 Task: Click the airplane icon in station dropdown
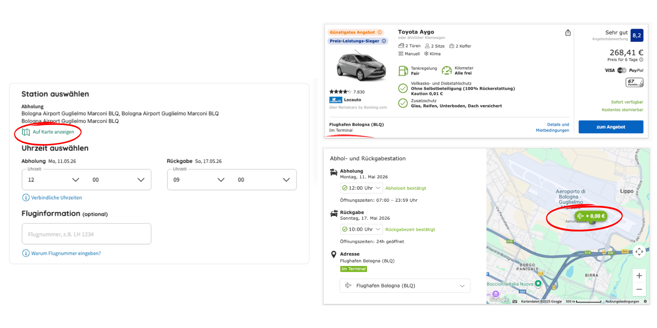tap(348, 285)
